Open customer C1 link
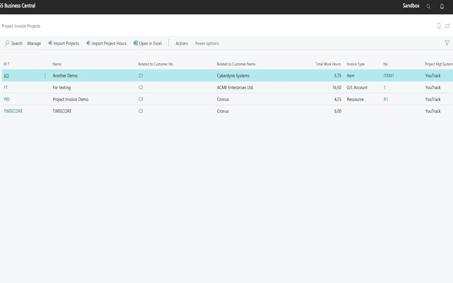This screenshot has height=283, width=453. pos(141,76)
